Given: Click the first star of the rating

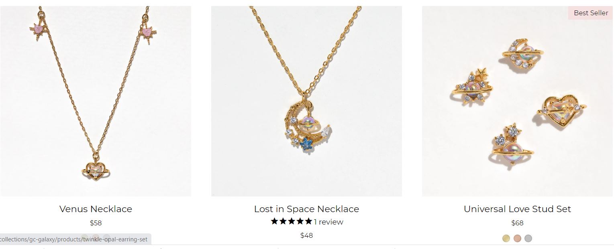Looking at the screenshot, I should (x=275, y=221).
